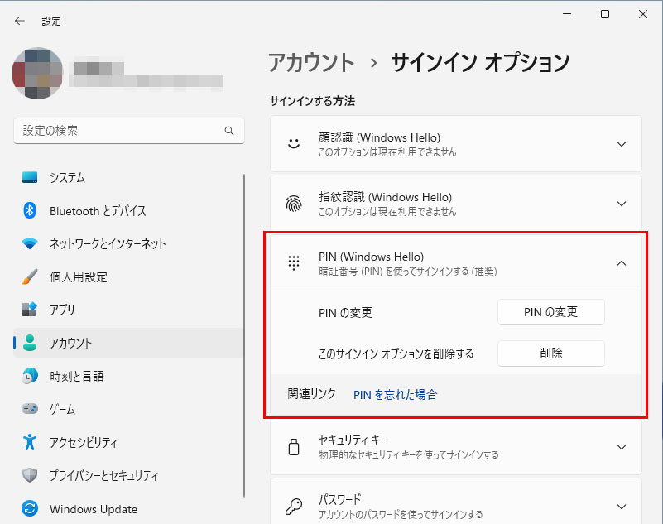Click the 設定 window title text
Image resolution: width=663 pixels, height=524 pixels.
tap(51, 22)
